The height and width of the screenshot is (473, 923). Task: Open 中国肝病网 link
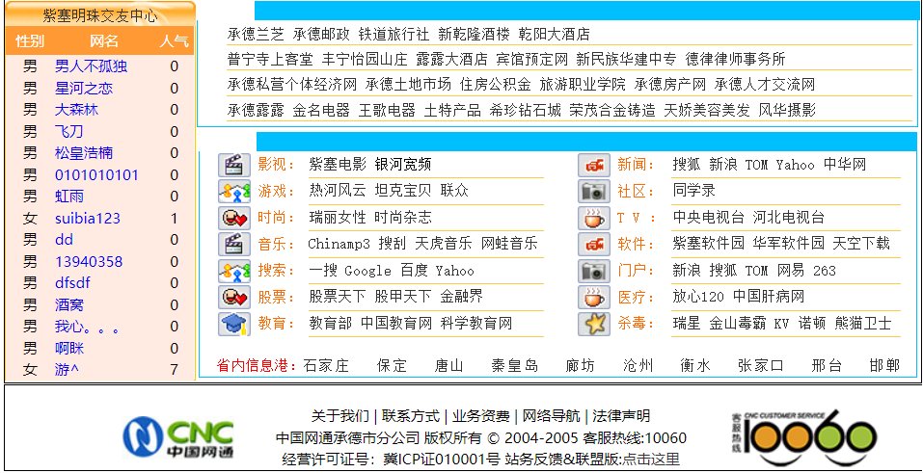point(768,297)
